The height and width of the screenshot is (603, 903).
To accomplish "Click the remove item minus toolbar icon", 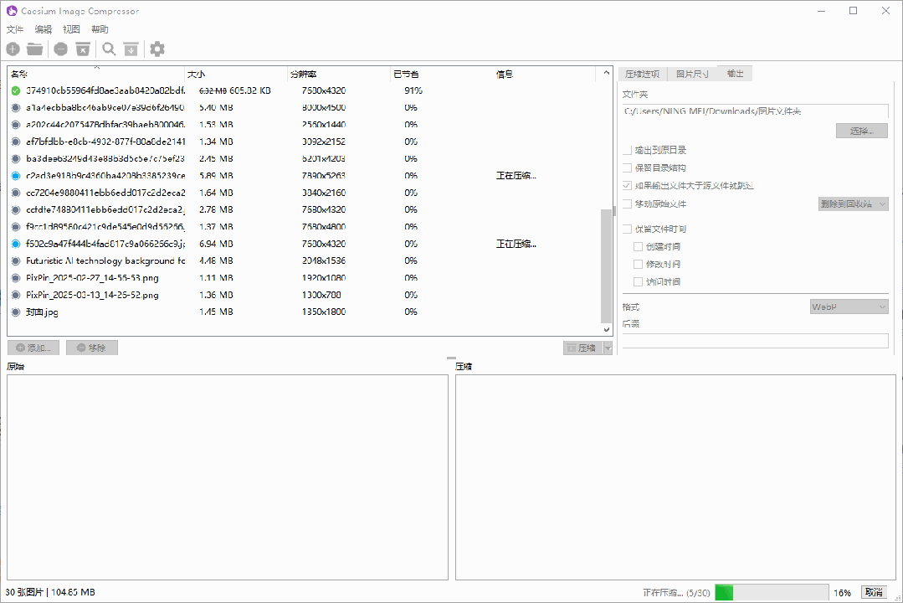I will point(60,49).
